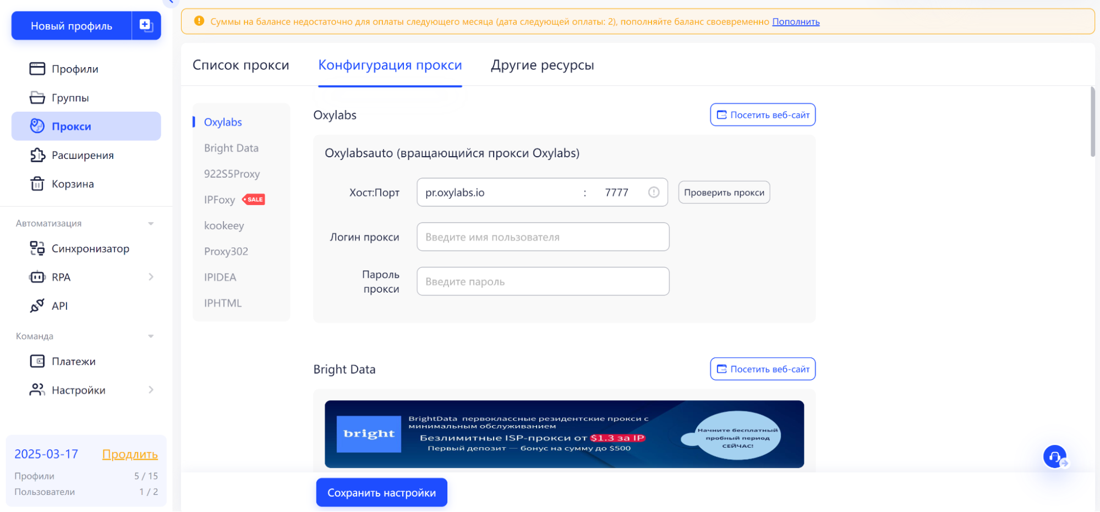
Task: Open Groups via its folder icon
Action: 37,97
